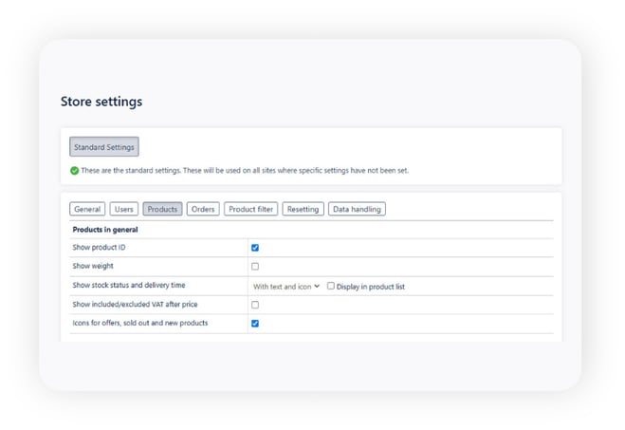625x430 pixels.
Task: Enable the Show weight checkbox
Action: pyautogui.click(x=255, y=267)
